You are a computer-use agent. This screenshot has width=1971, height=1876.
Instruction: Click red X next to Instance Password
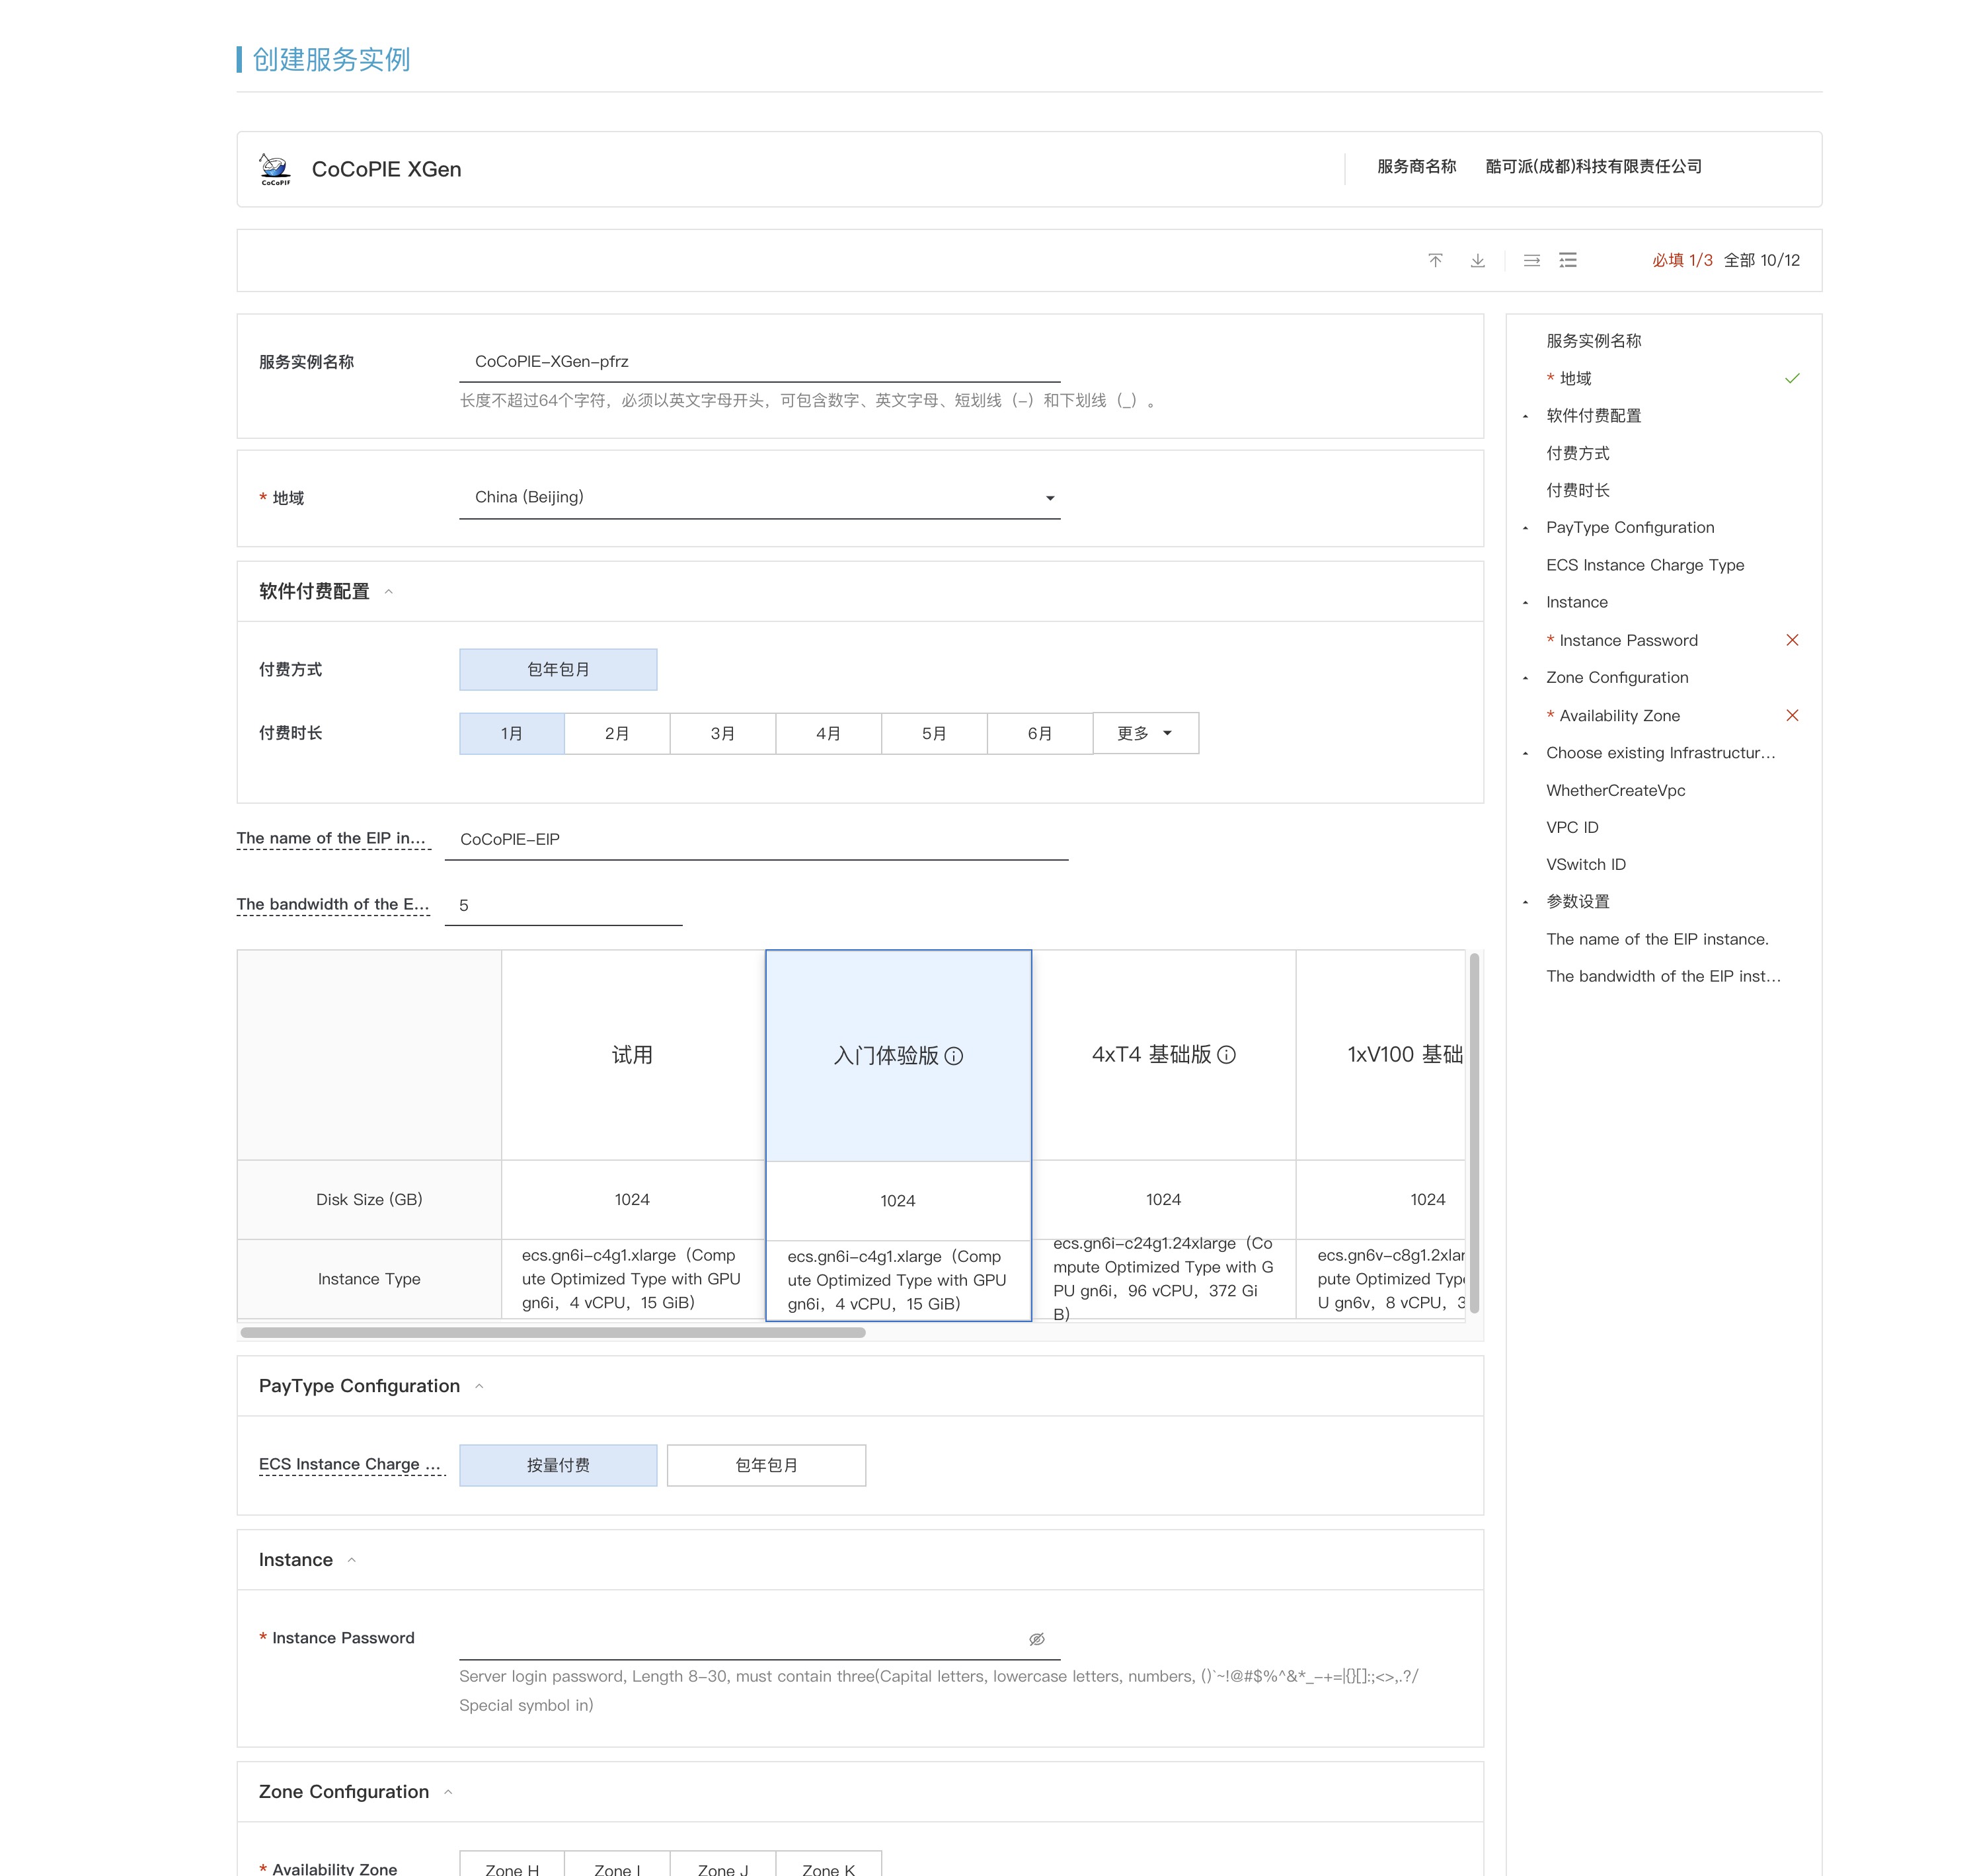click(x=1792, y=640)
